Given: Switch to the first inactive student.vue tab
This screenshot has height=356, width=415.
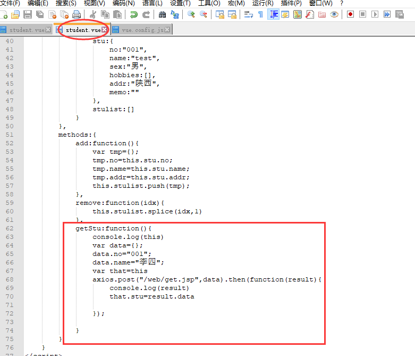Looking at the screenshot, I should point(27,30).
